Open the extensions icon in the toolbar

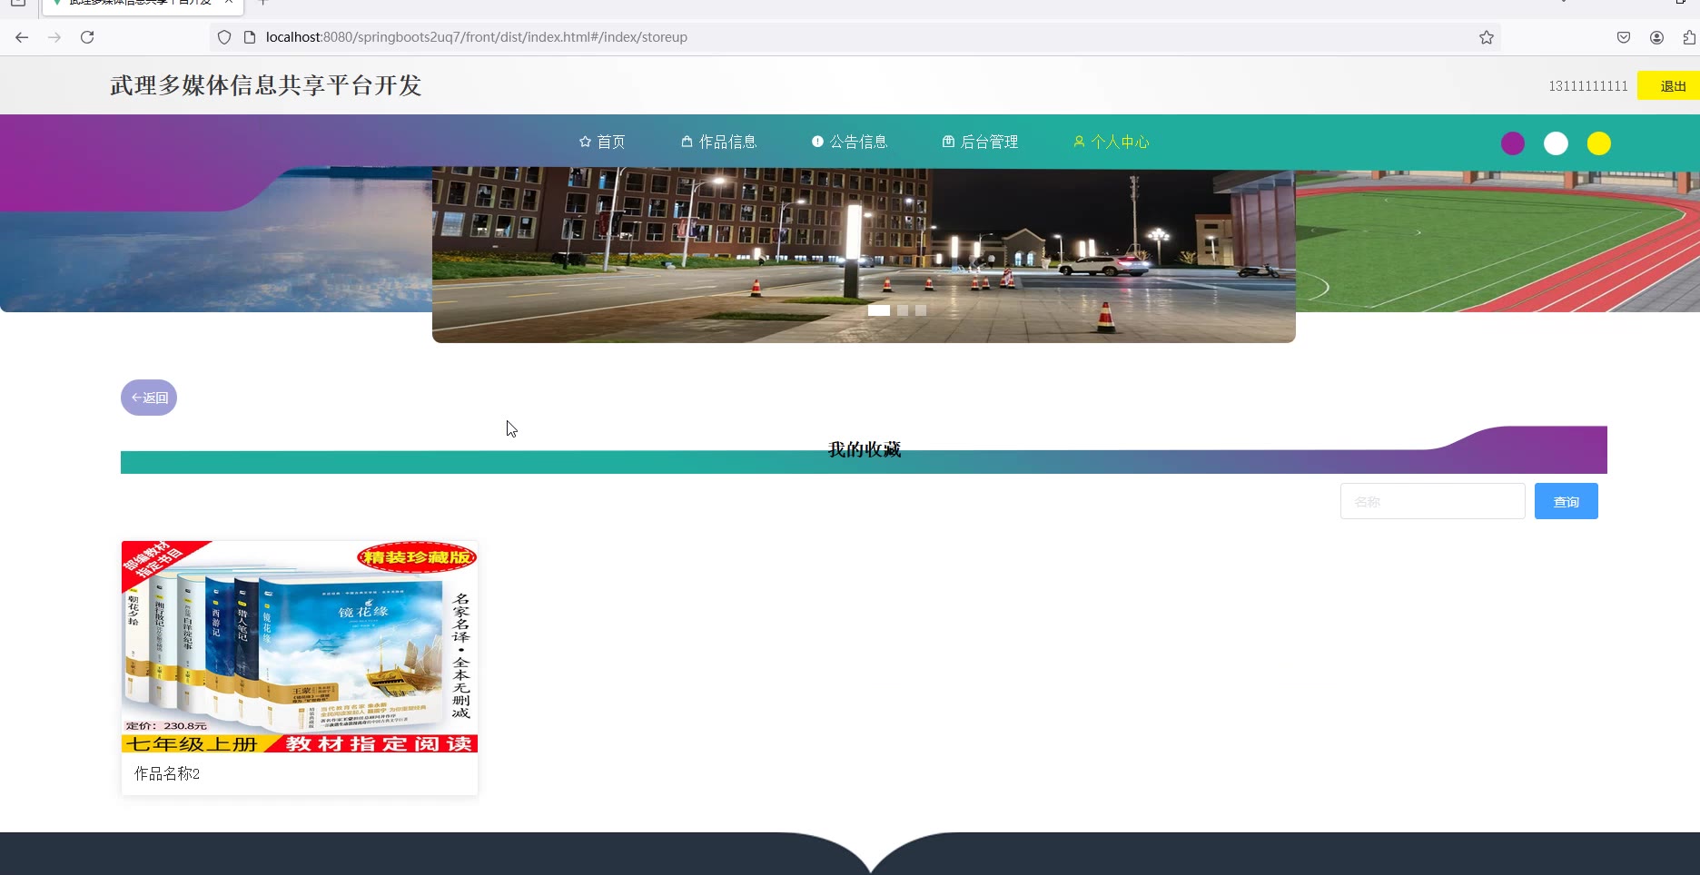pyautogui.click(x=1689, y=37)
